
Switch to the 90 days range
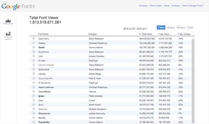181,27
